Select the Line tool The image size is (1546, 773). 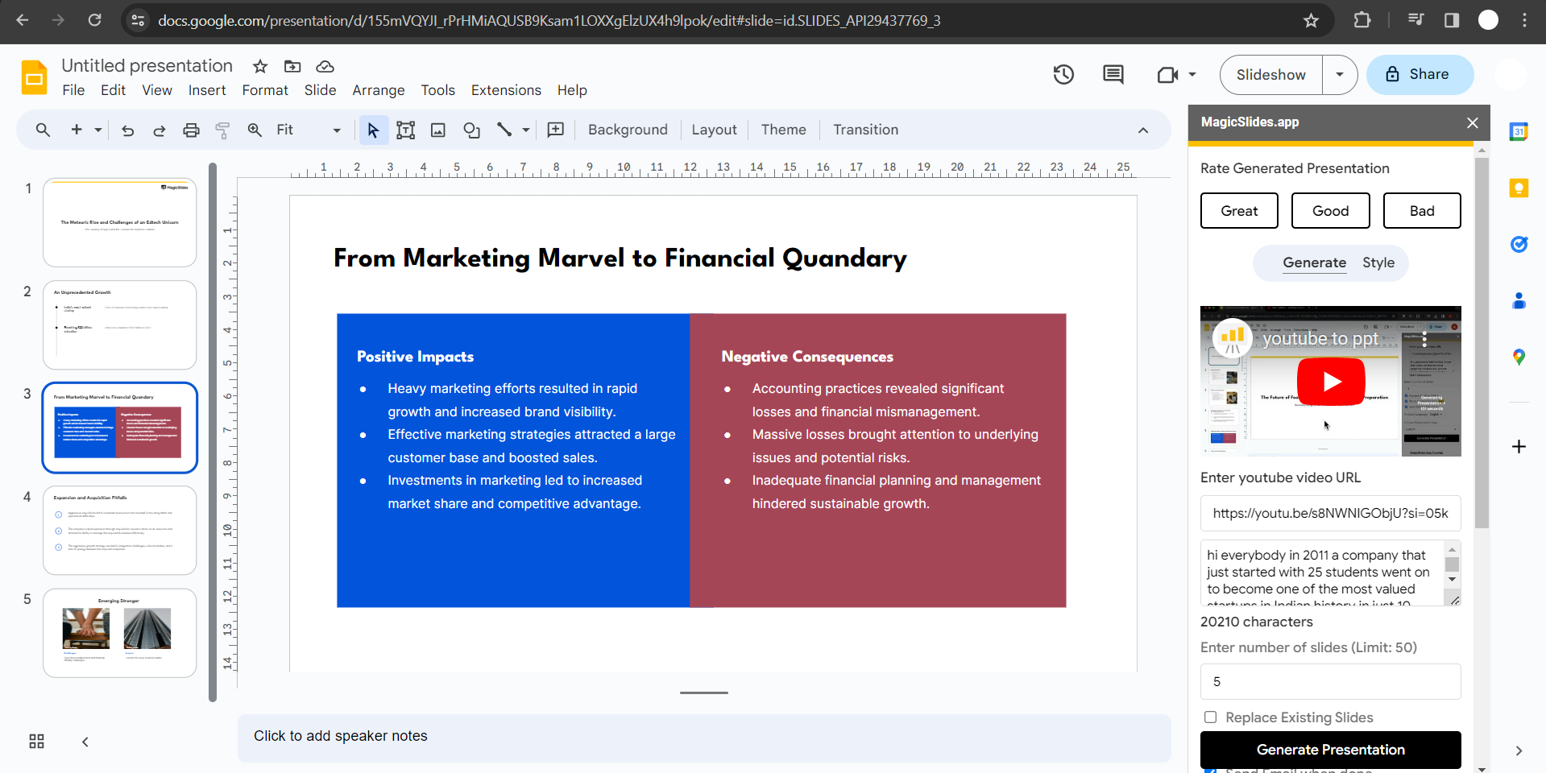coord(504,130)
